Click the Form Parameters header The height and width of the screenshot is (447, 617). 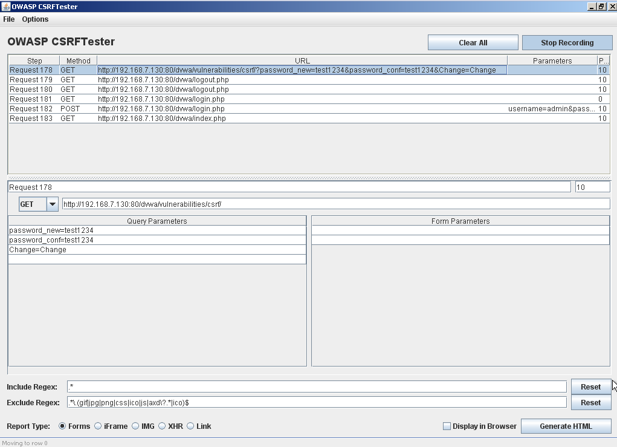pyautogui.click(x=460, y=221)
